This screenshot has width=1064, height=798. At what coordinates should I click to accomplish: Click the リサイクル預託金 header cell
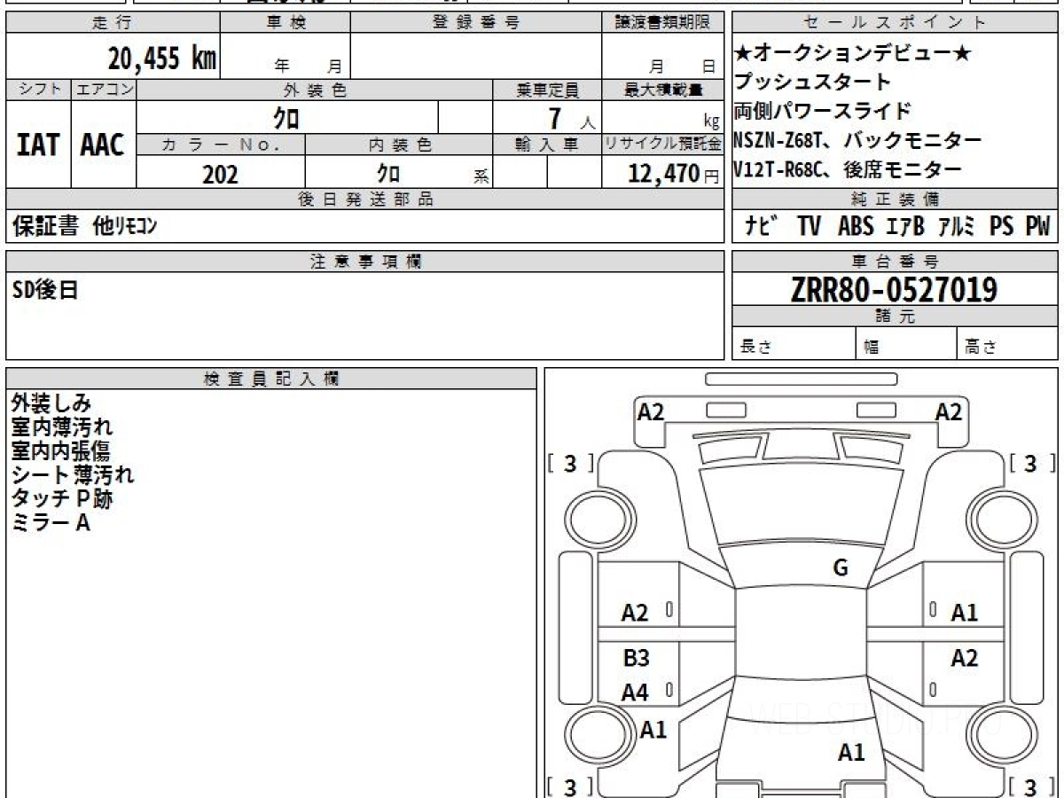coord(663,145)
